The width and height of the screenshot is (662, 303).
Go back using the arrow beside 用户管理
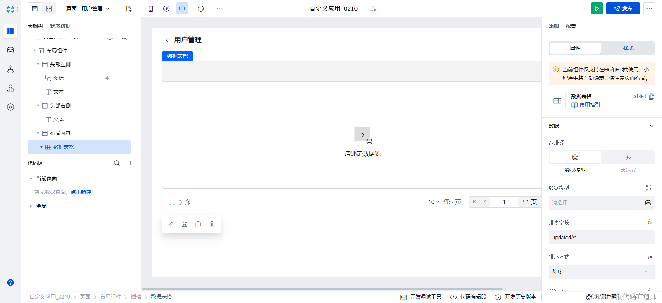pyautogui.click(x=167, y=40)
